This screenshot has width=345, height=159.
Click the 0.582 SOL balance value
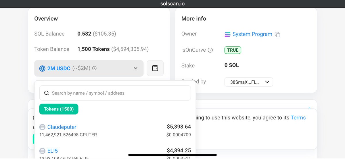pyautogui.click(x=84, y=34)
